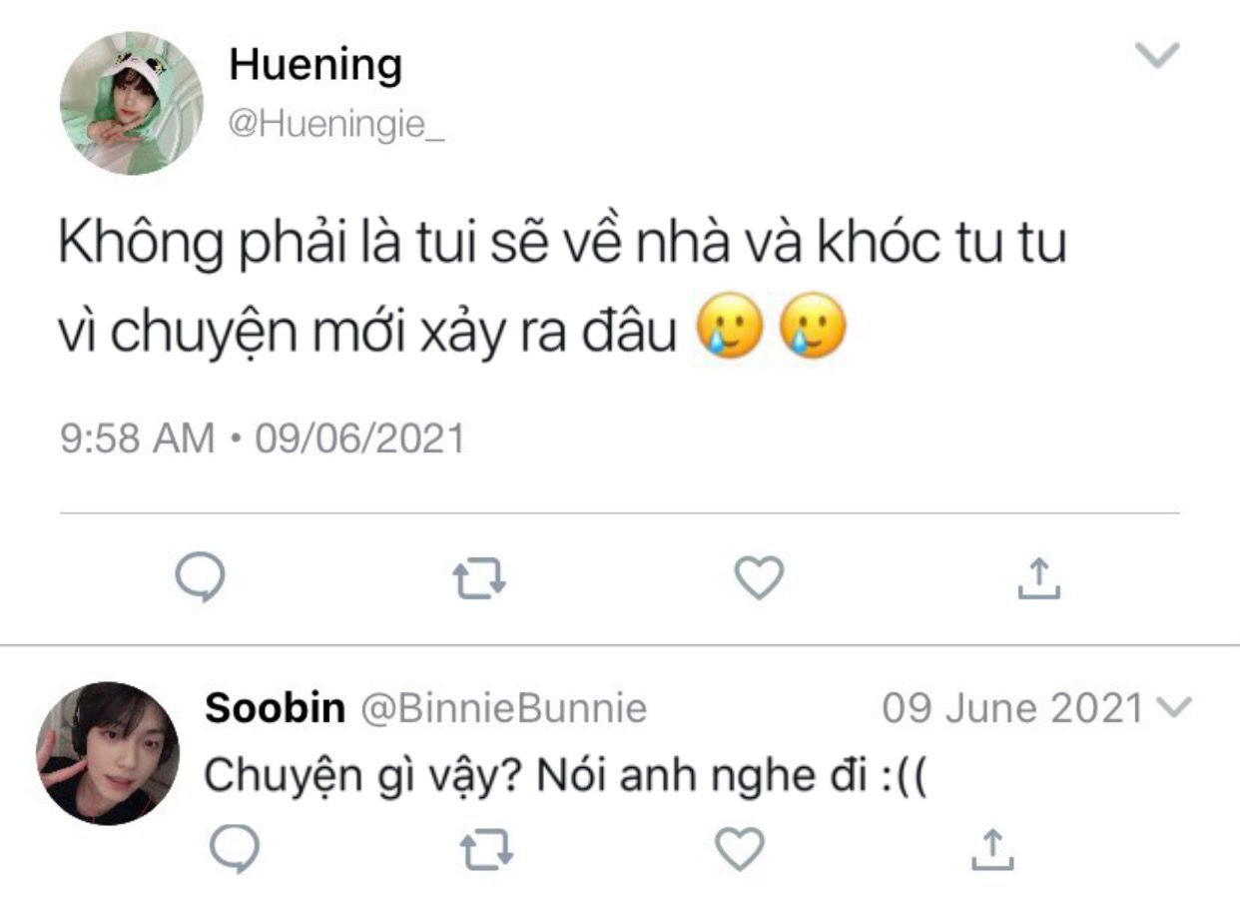Like Soobin's reply
Viewport: 1240px width, 899px height.
pos(740,850)
